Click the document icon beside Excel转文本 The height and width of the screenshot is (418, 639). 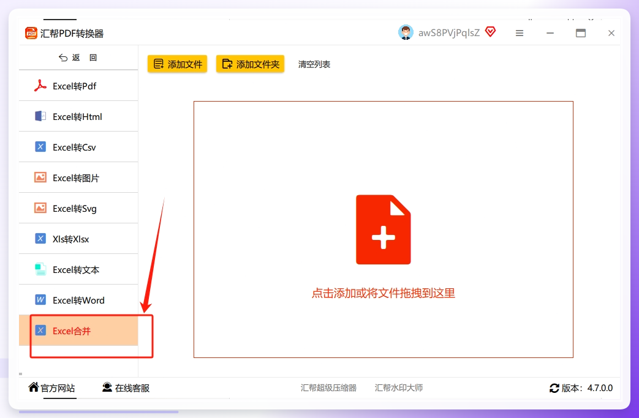[40, 269]
